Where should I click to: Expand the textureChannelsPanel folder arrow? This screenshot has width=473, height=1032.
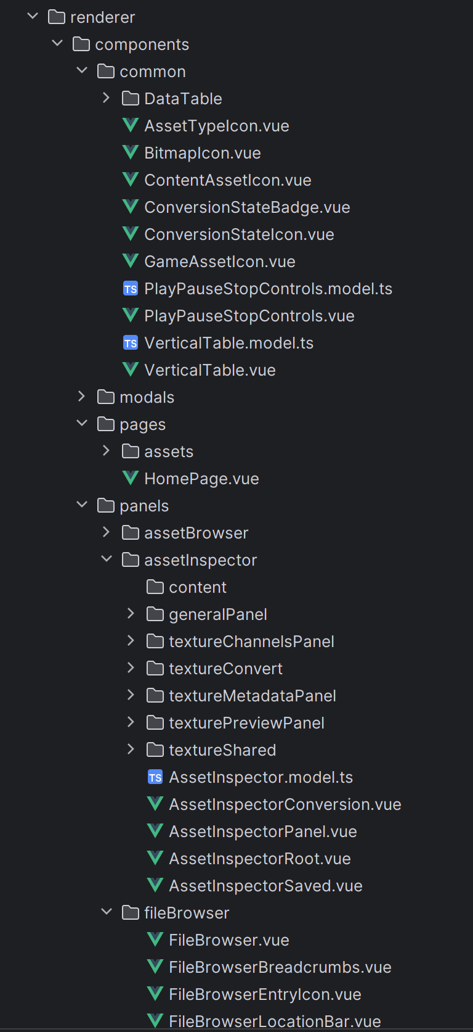(x=131, y=641)
